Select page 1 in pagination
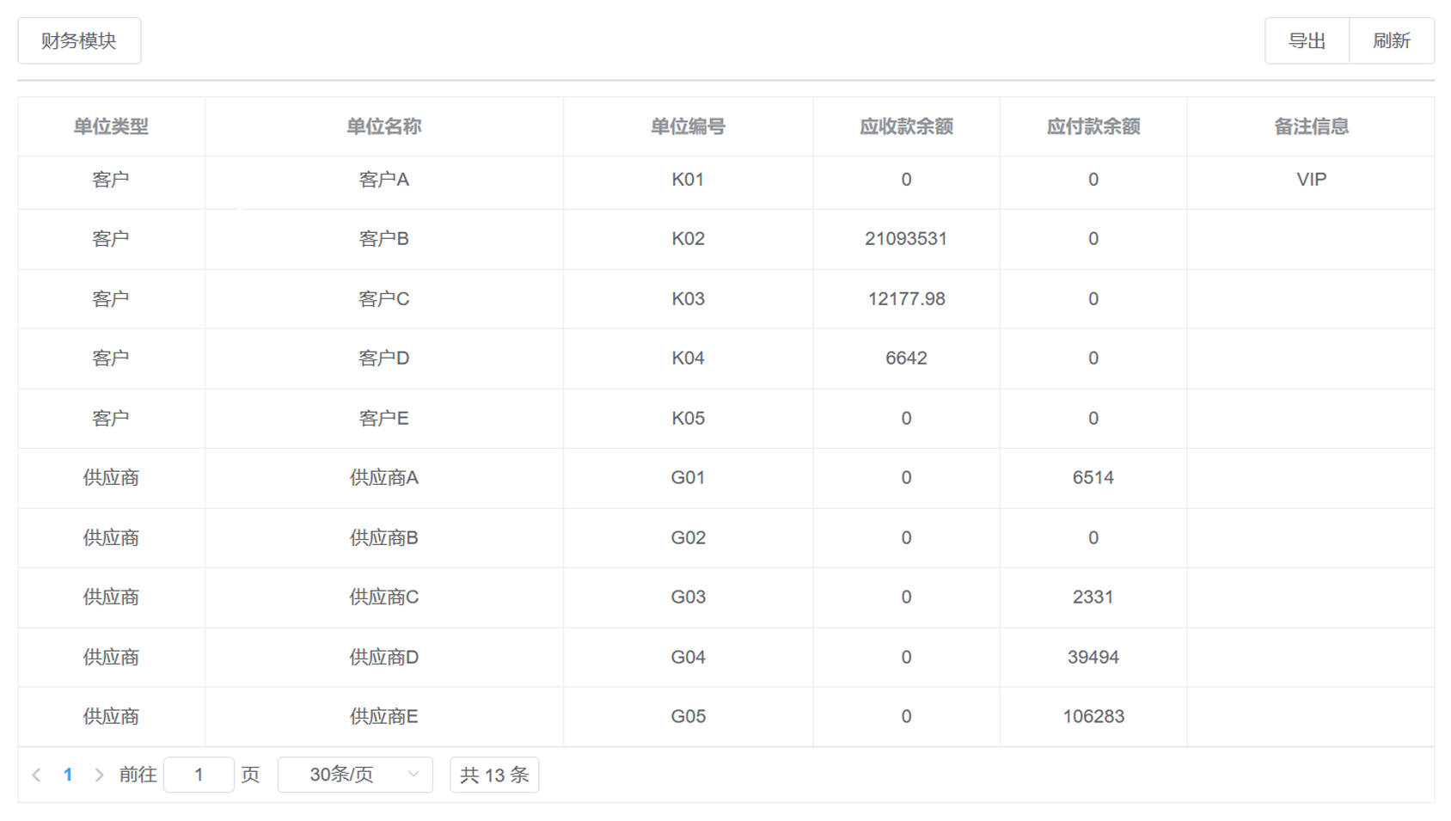This screenshot has height=821, width=1451. point(68,775)
